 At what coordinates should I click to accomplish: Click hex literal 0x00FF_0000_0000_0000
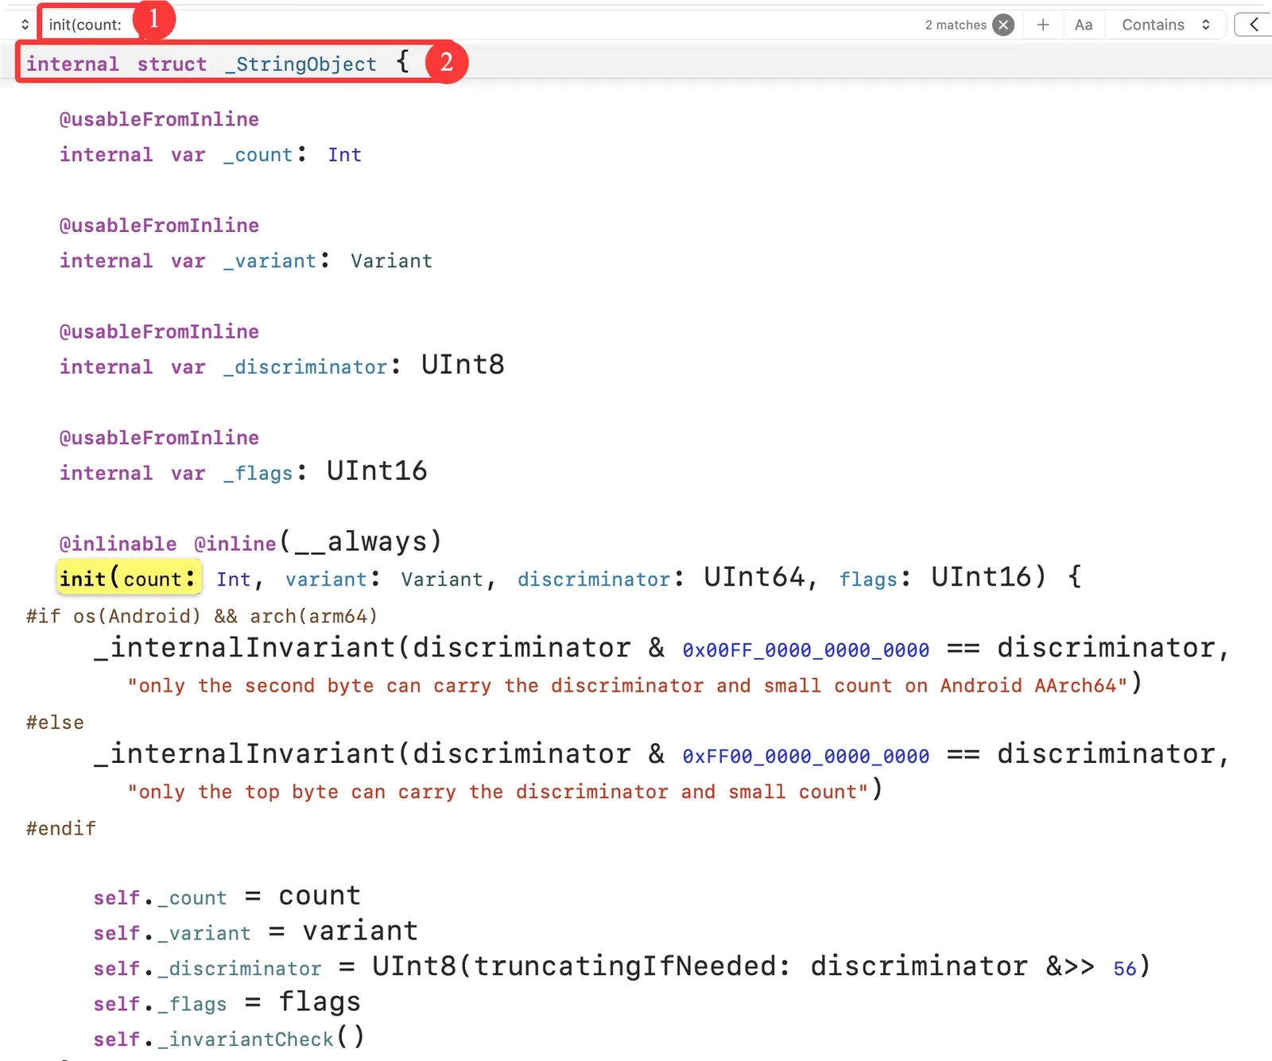pos(805,650)
